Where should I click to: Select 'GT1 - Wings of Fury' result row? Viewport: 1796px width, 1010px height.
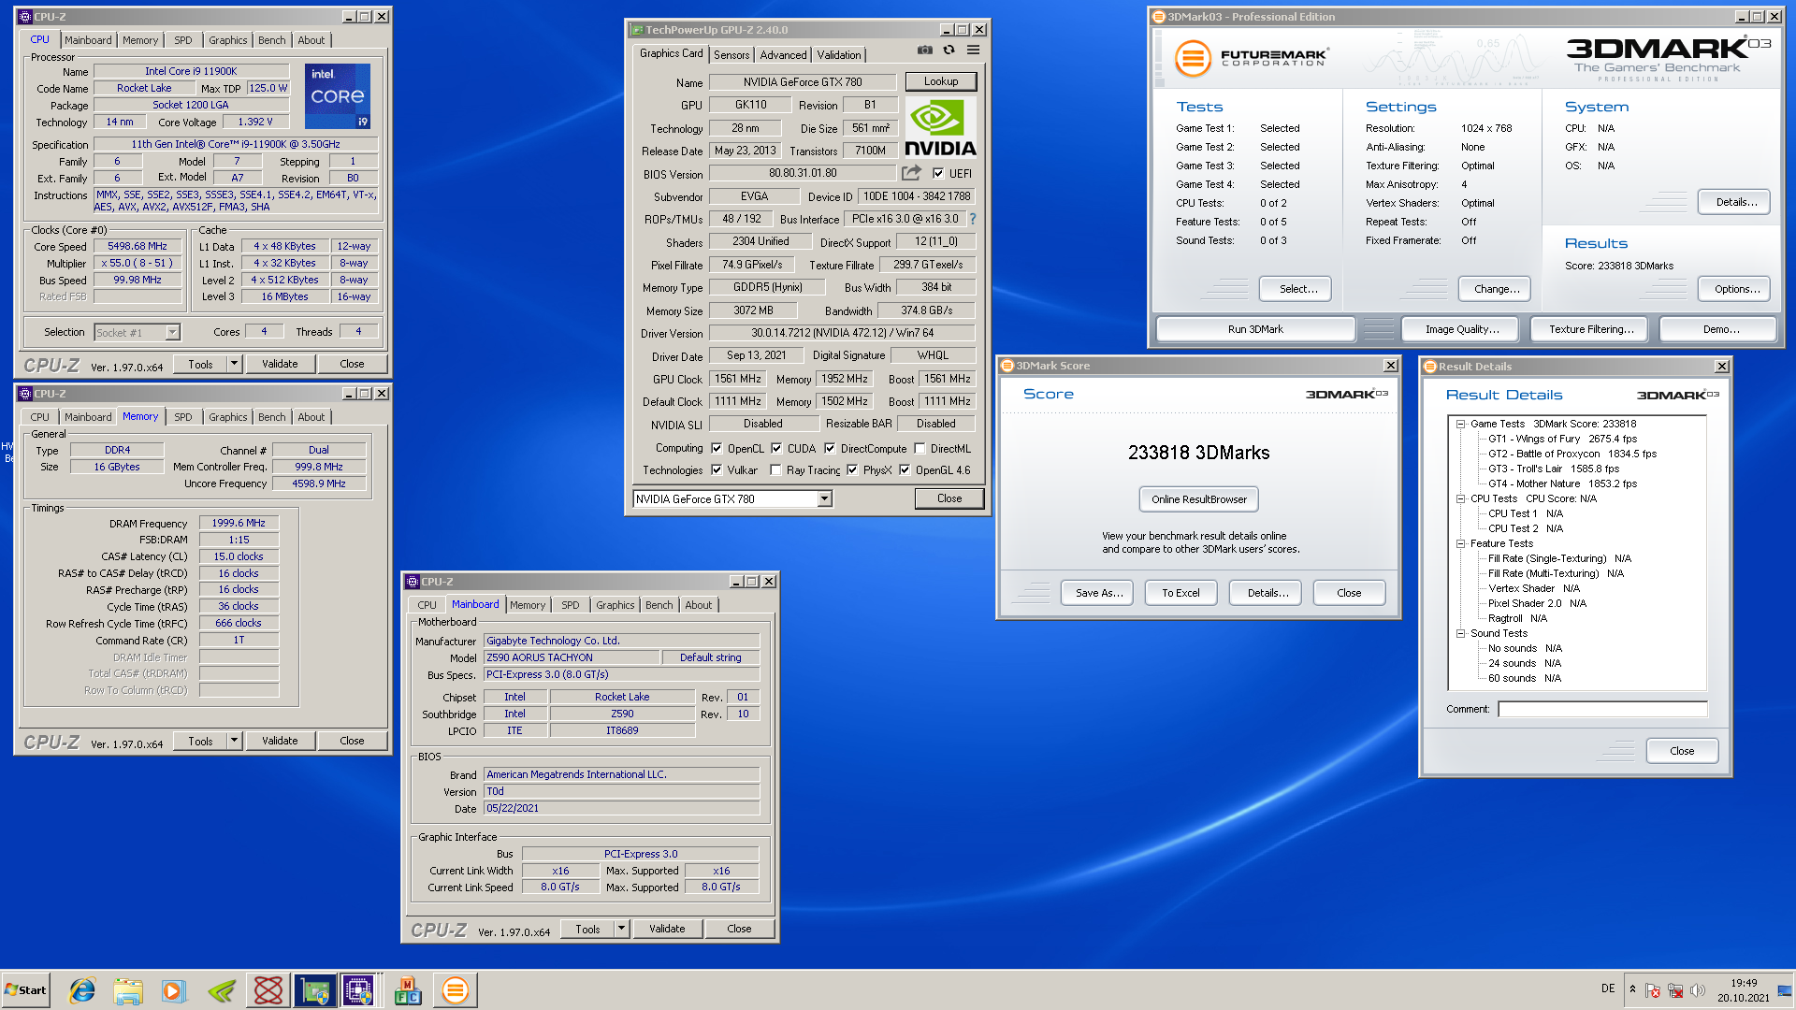point(1562,439)
